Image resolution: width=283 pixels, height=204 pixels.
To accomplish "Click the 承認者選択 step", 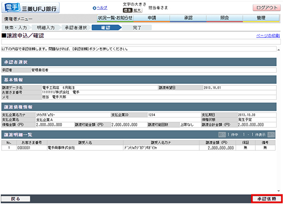I will pyautogui.click(x=76, y=28).
